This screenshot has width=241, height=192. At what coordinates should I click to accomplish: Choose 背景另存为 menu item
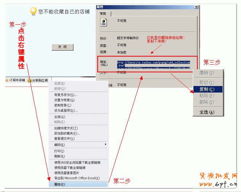click(66, 95)
